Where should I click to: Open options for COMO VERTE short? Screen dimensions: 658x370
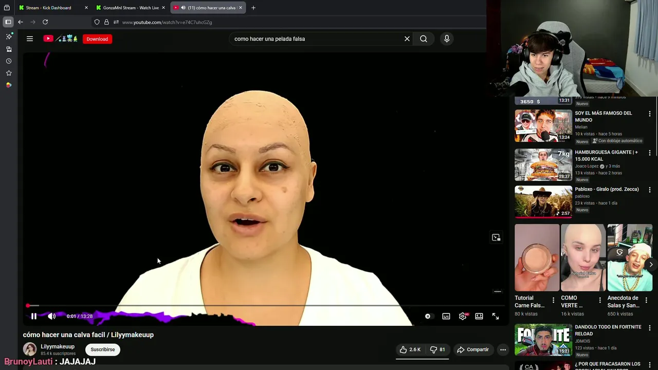[599, 300]
